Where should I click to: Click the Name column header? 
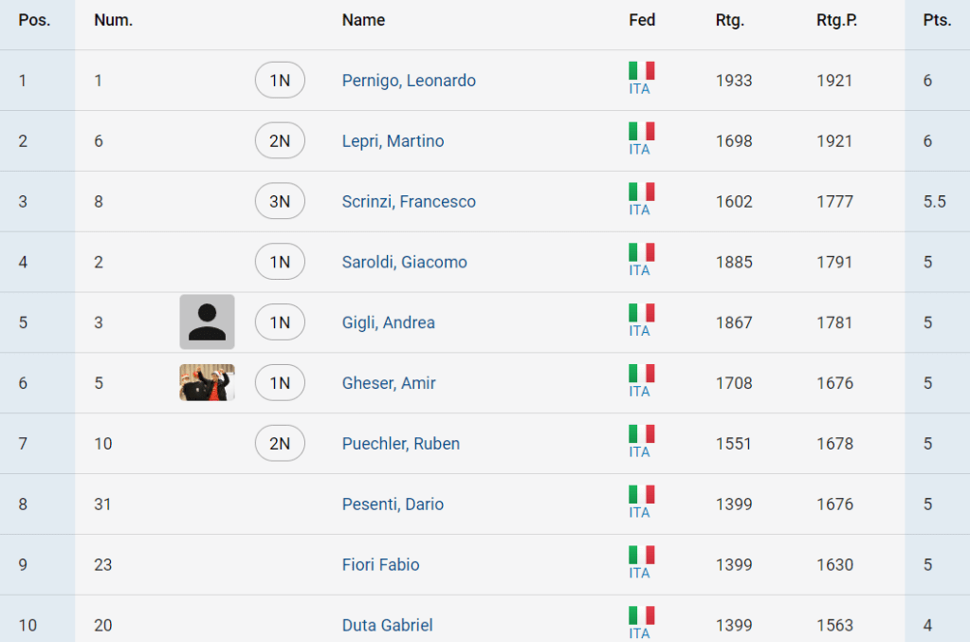[x=363, y=20]
